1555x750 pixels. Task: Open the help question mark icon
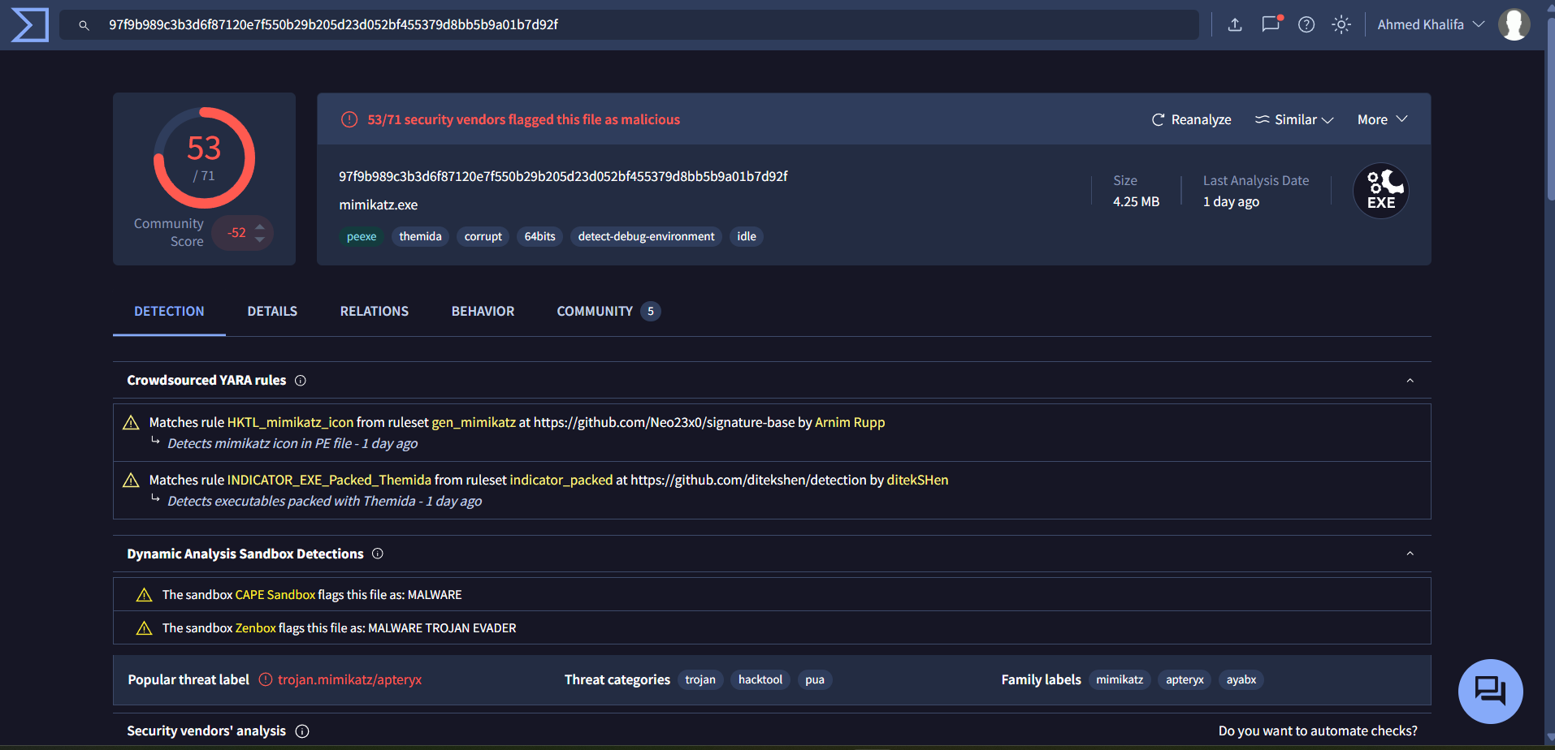[x=1306, y=24]
